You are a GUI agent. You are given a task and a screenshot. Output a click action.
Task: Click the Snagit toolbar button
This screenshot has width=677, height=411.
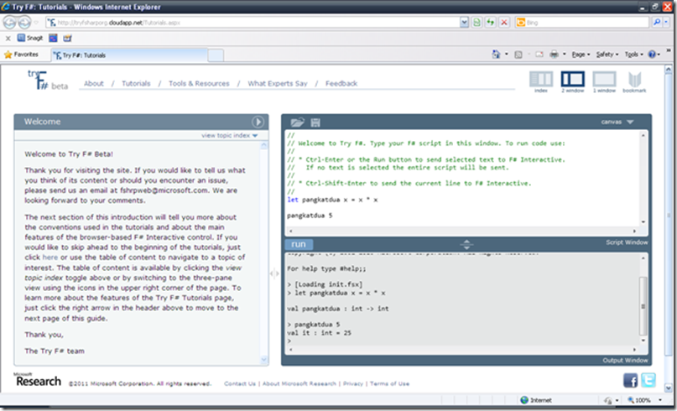click(x=30, y=38)
